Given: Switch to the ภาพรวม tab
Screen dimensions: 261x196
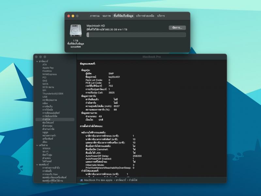Looking at the screenshot, I should [95, 16].
